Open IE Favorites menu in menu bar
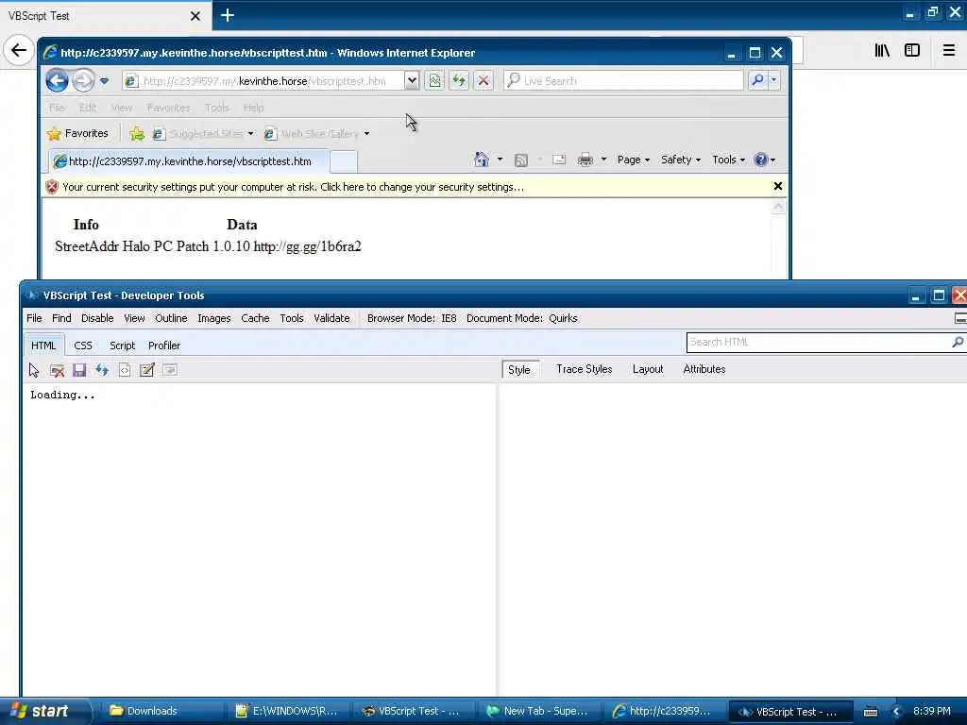 [168, 108]
